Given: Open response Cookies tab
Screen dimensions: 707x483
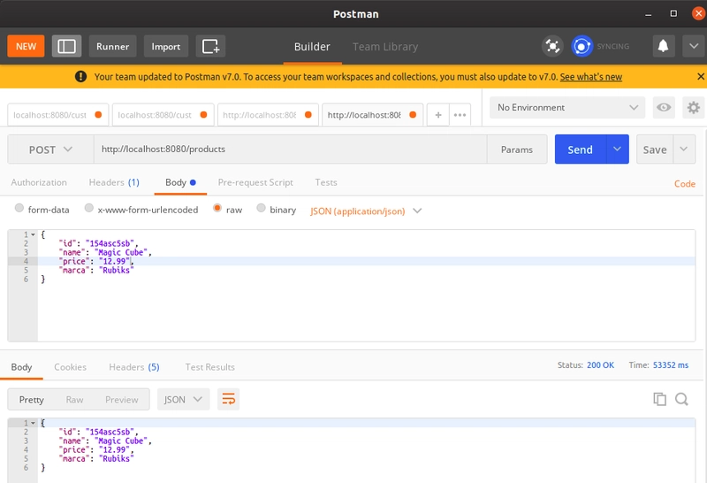Looking at the screenshot, I should 70,367.
